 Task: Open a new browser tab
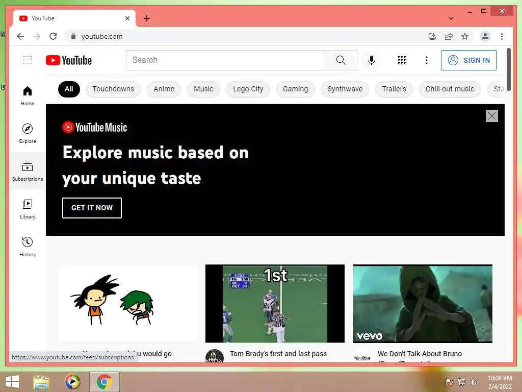coord(147,18)
